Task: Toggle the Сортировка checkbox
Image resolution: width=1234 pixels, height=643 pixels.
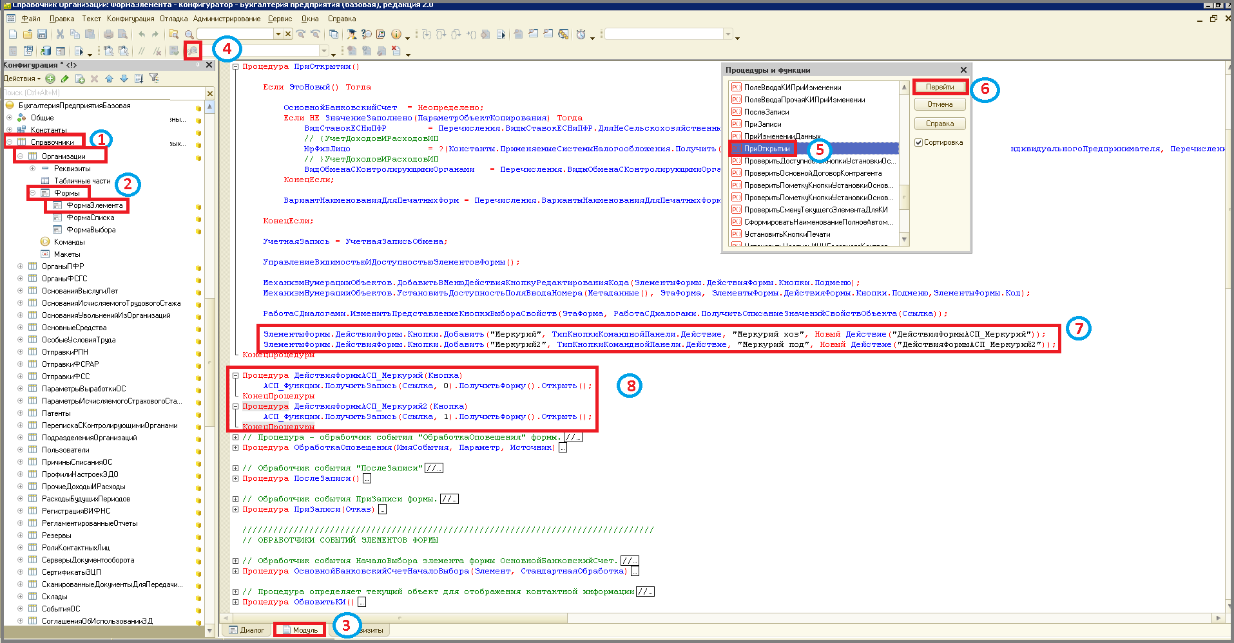Action: pos(918,142)
